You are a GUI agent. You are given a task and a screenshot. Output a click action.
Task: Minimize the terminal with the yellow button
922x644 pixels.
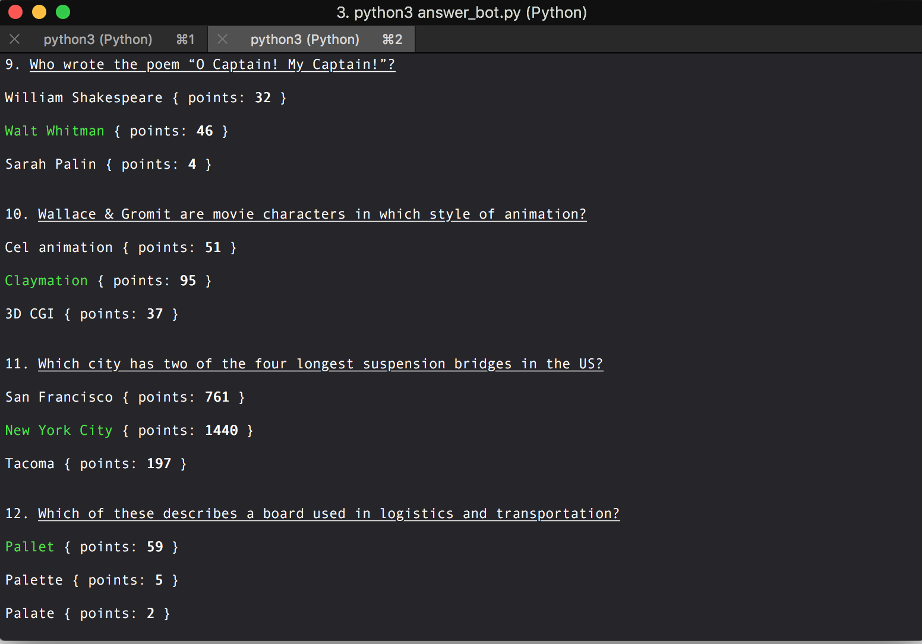(39, 12)
